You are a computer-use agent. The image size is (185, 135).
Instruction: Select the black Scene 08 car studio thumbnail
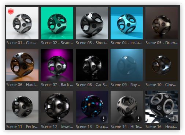[x=92, y=65]
